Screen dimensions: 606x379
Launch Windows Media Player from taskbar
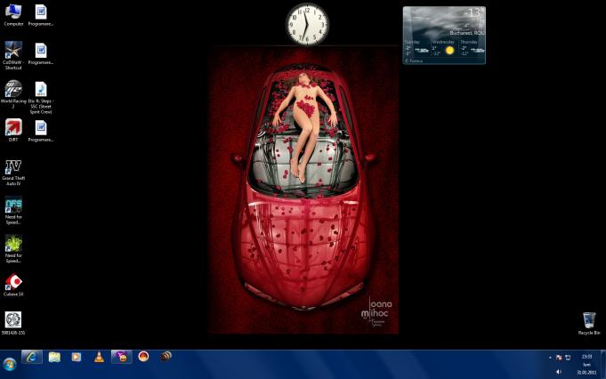[x=77, y=357]
